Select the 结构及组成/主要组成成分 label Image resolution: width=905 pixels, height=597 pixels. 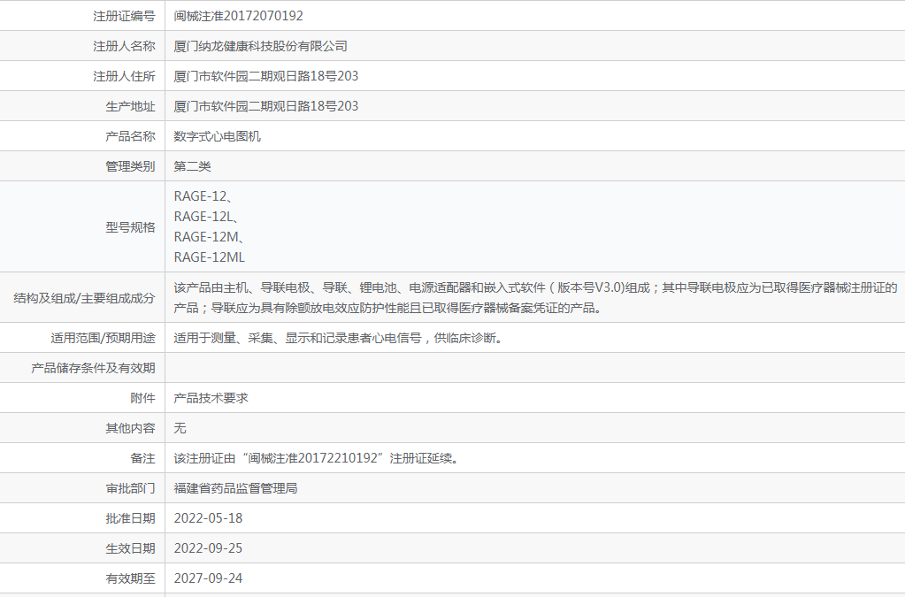pos(84,298)
